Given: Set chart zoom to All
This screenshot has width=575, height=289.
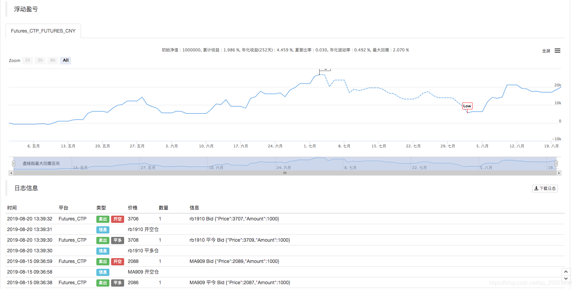Looking at the screenshot, I should [65, 60].
